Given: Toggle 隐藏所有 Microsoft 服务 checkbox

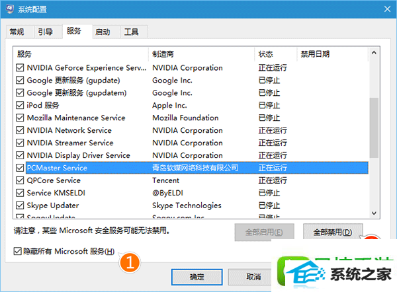Looking at the screenshot, I should 17,251.
